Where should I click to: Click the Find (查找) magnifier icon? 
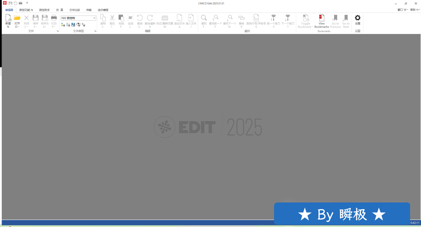[x=203, y=18]
